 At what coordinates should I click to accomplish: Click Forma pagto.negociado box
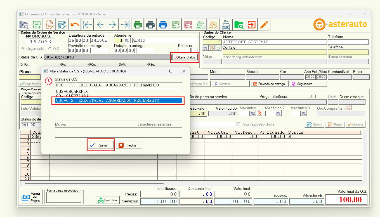[64, 197]
